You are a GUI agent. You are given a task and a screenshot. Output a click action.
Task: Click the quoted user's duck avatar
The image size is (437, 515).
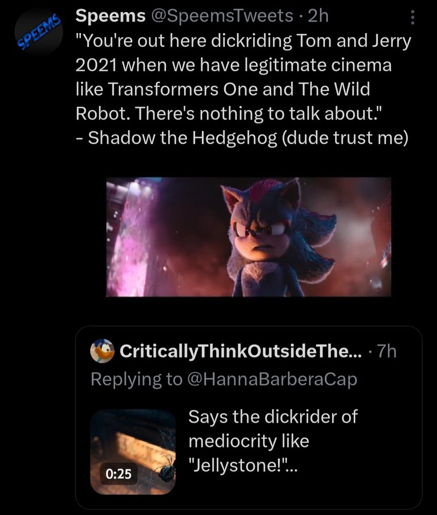[102, 352]
